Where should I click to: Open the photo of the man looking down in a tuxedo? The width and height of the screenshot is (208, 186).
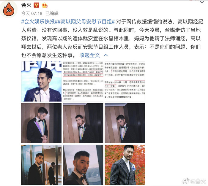pos(125,123)
